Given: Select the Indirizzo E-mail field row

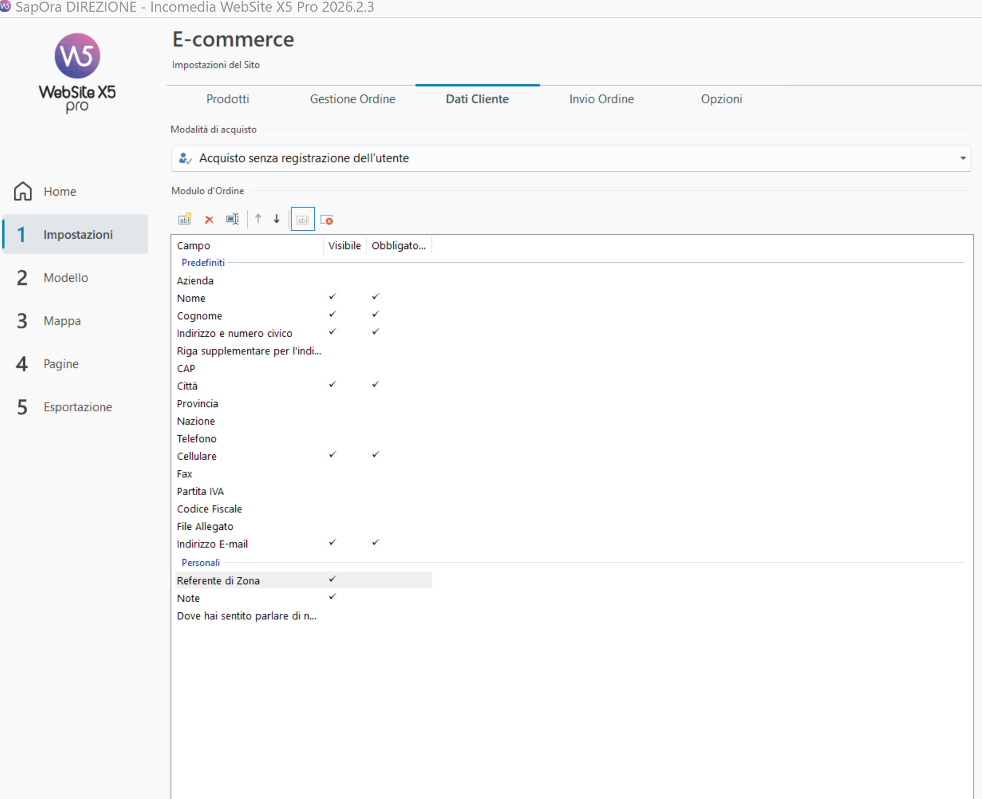Looking at the screenshot, I should 303,544.
